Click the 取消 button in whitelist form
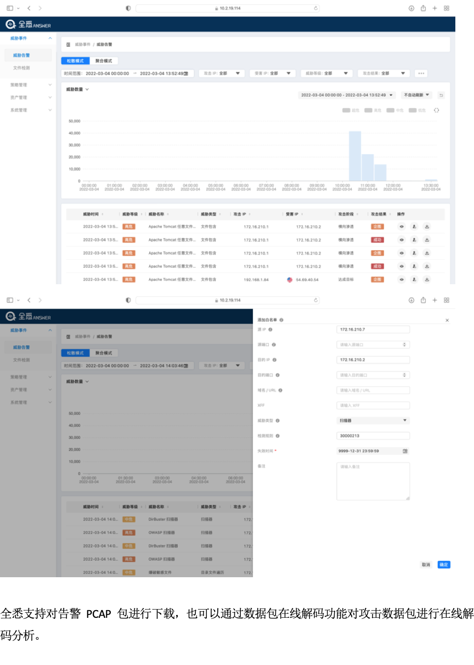Image resolution: width=474 pixels, height=665 pixels. click(x=426, y=565)
